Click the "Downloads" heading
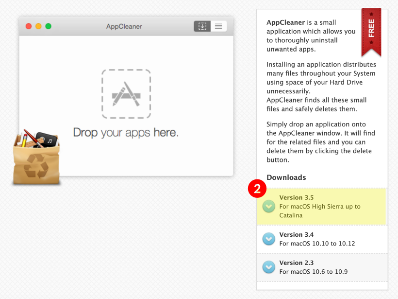Image resolution: width=398 pixels, height=299 pixels. [286, 177]
